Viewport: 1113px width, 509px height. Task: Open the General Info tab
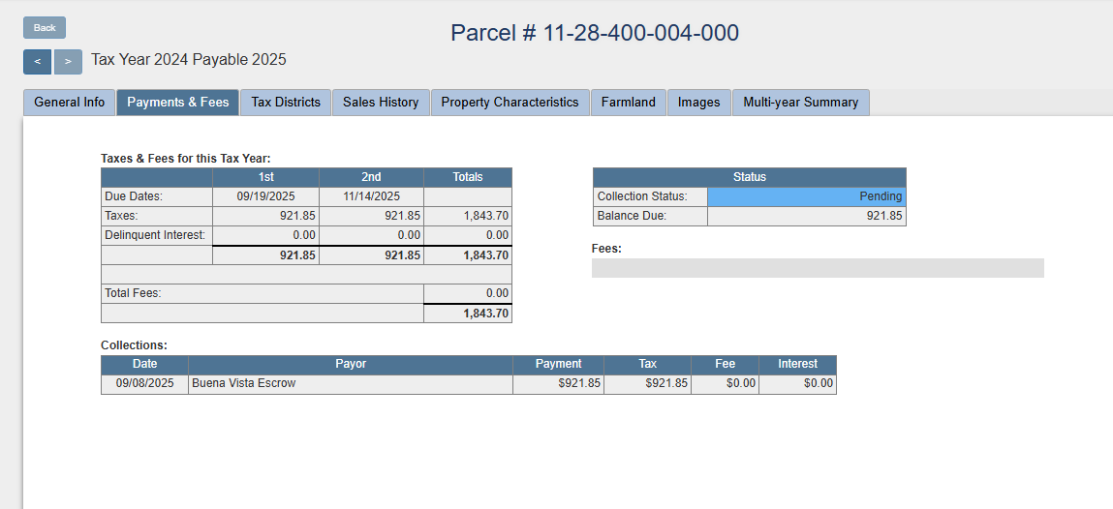[x=70, y=103]
